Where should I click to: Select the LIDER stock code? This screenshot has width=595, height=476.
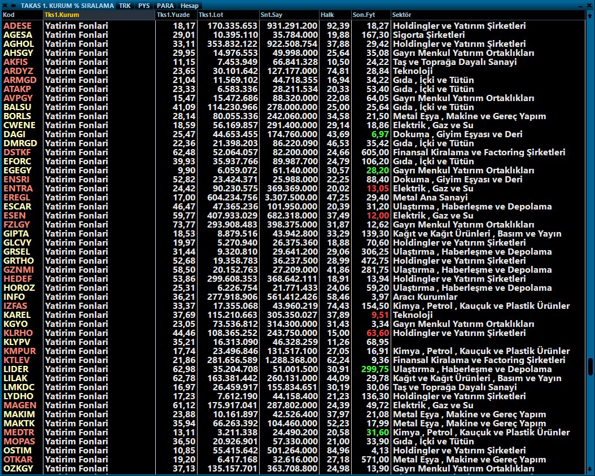coord(16,369)
